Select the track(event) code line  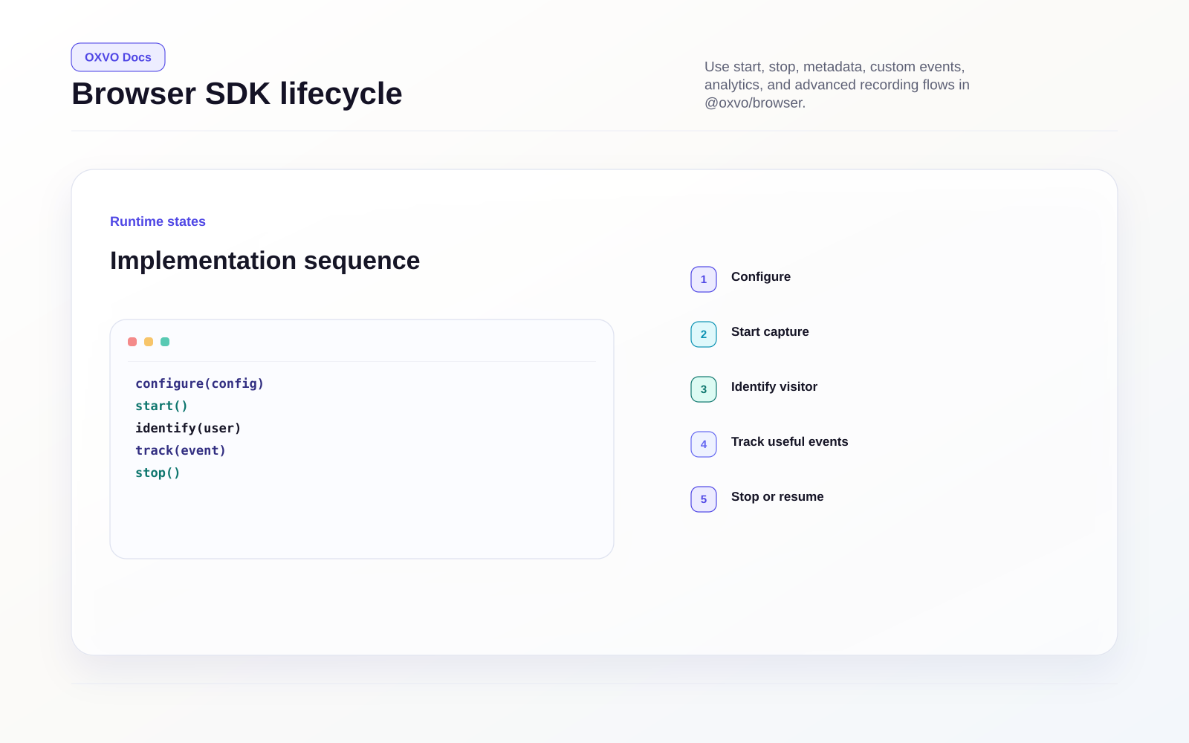point(181,450)
